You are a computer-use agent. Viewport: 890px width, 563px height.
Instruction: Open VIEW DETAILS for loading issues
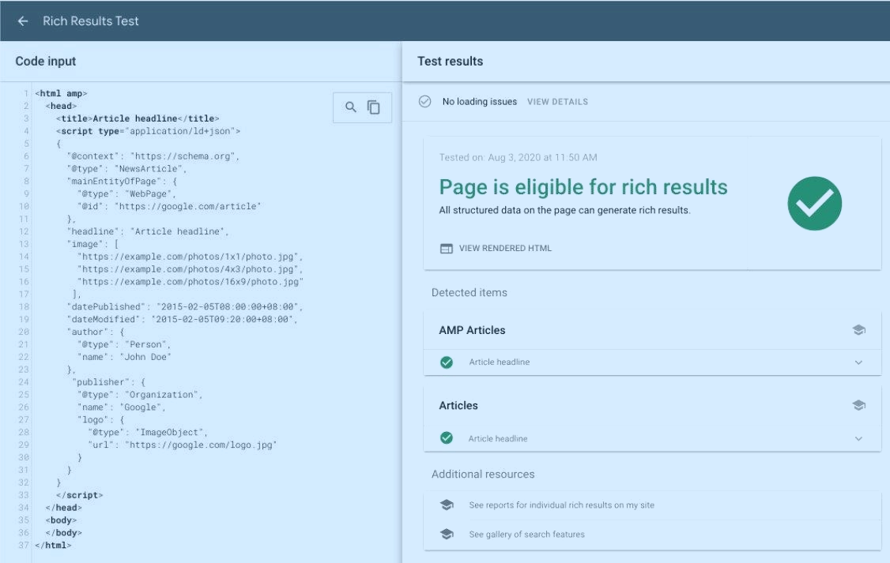pos(557,102)
